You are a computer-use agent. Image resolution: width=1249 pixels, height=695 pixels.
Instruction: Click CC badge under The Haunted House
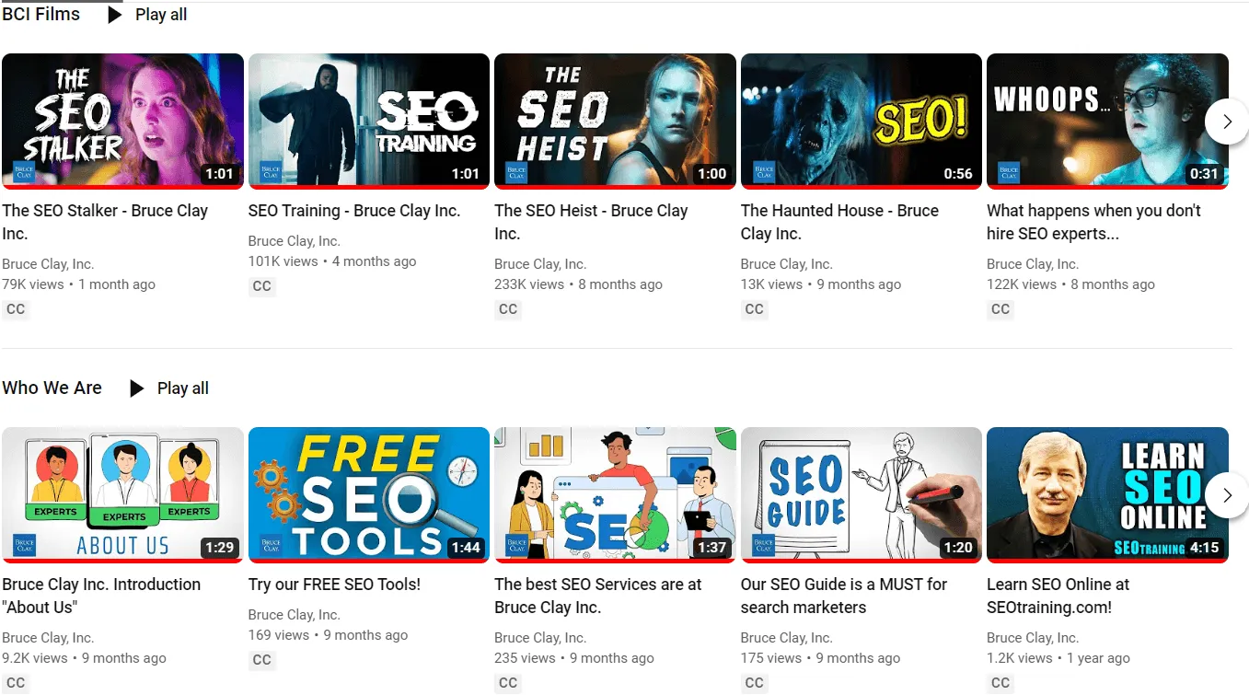(x=755, y=309)
